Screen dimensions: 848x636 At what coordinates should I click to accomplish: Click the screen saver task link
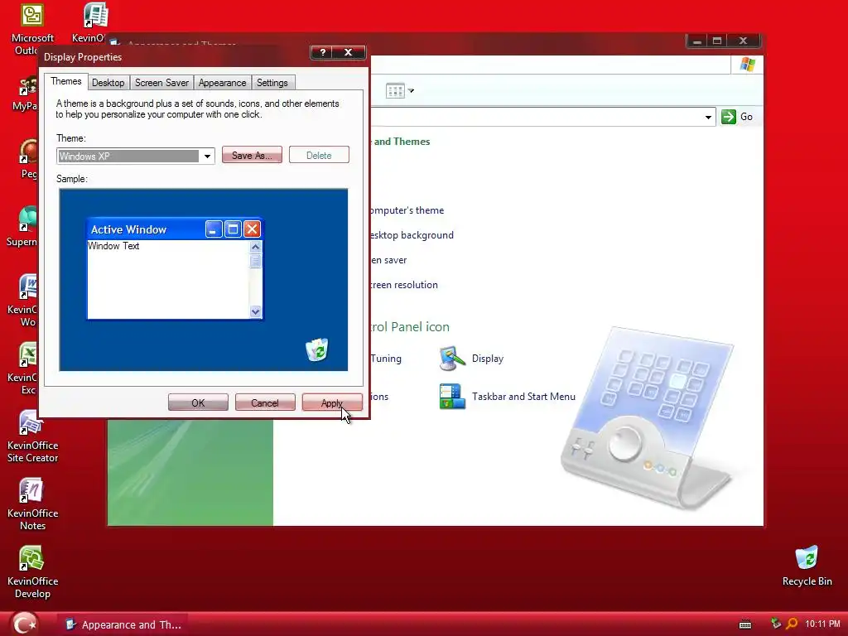pos(389,260)
